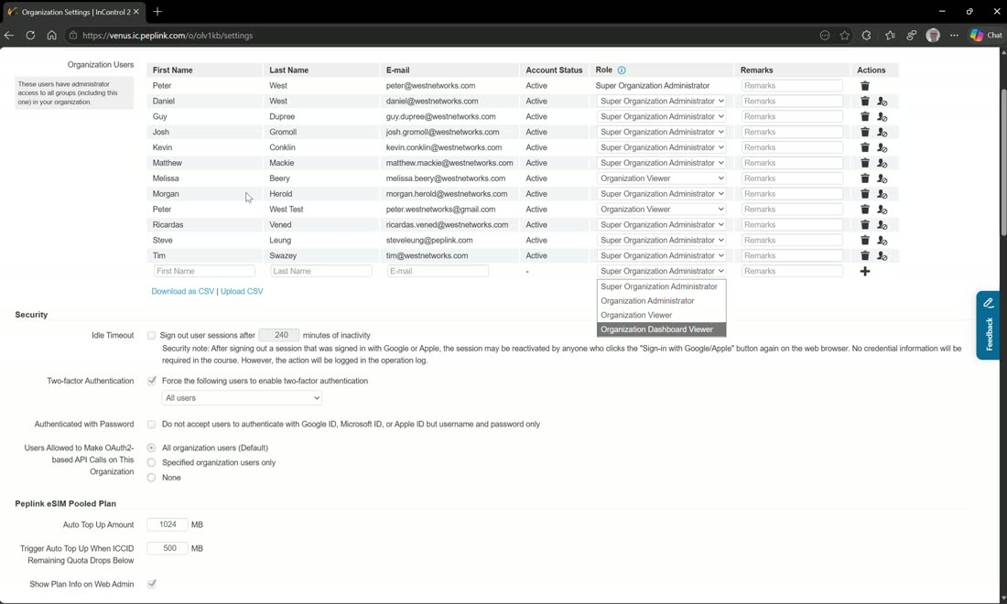The height and width of the screenshot is (604, 1007).
Task: Open the All users two-factor dropdown
Action: click(242, 398)
